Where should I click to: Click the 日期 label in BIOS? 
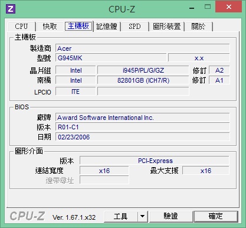[44, 137]
